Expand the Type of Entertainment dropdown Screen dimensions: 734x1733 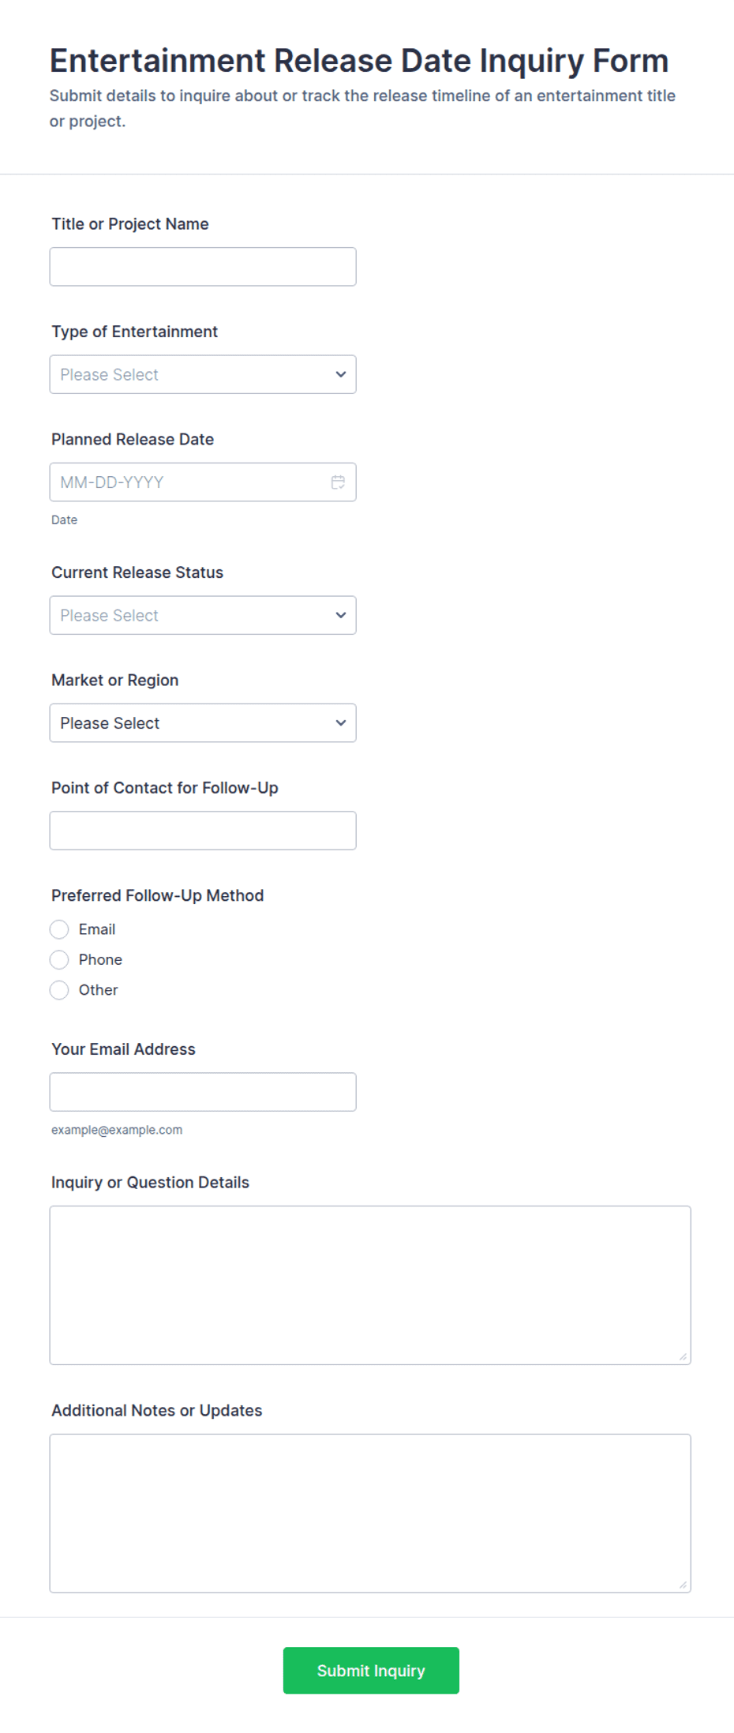tap(203, 374)
